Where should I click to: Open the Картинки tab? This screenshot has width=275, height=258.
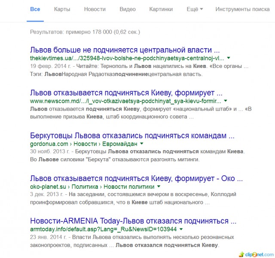161,9
